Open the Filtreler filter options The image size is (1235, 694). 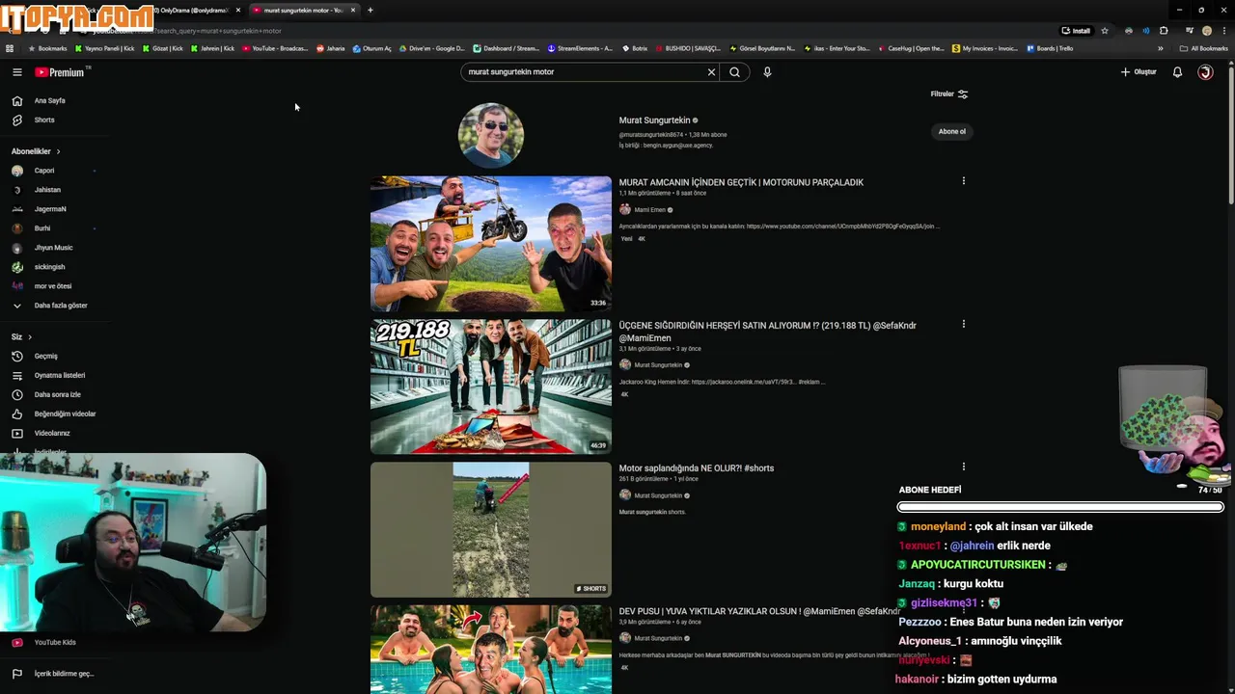[949, 94]
